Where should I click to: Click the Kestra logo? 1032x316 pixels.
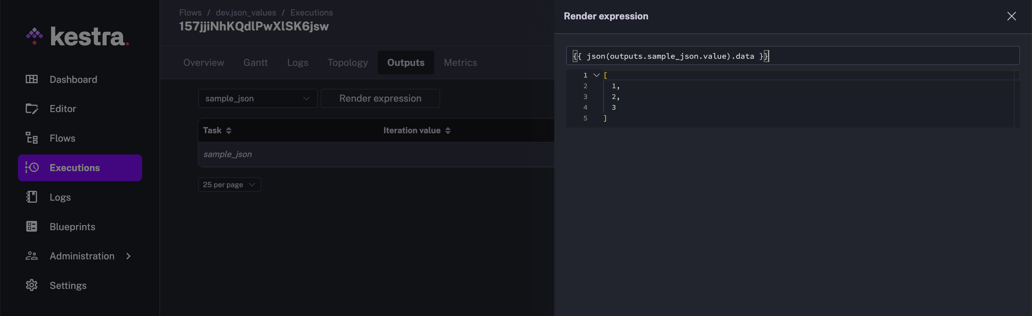click(x=76, y=36)
